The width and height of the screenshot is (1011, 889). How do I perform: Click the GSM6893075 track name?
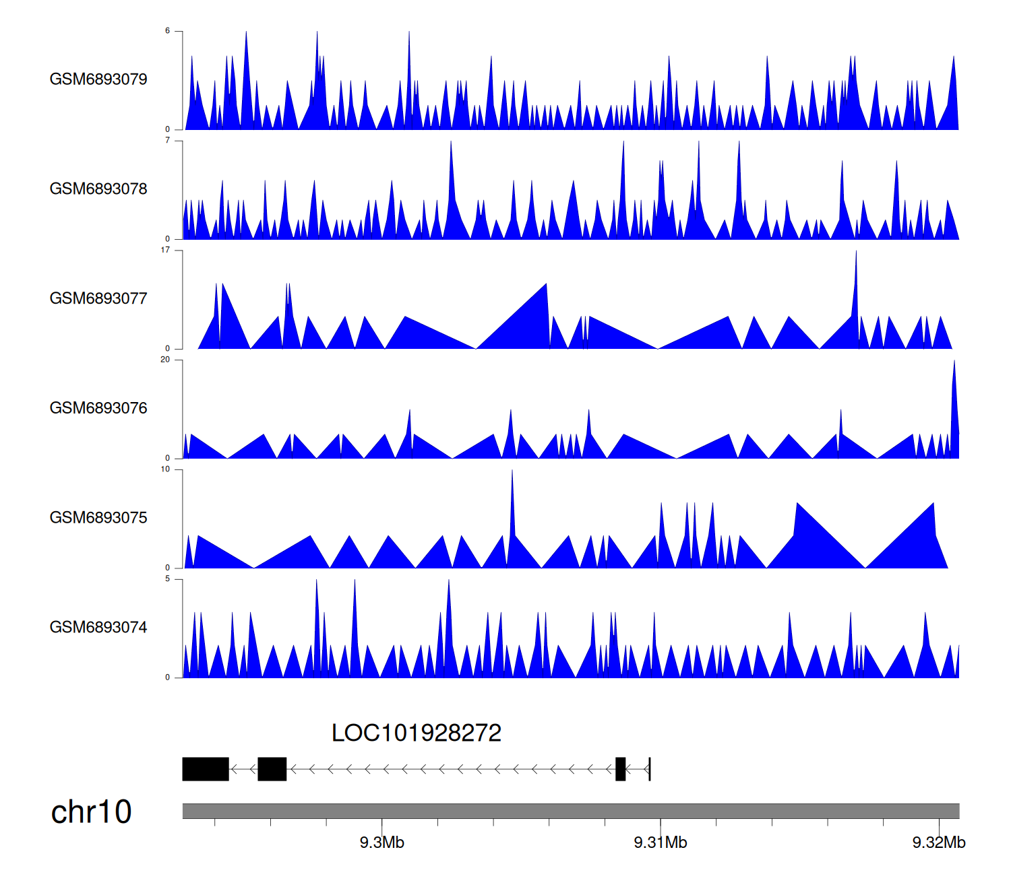coord(98,518)
